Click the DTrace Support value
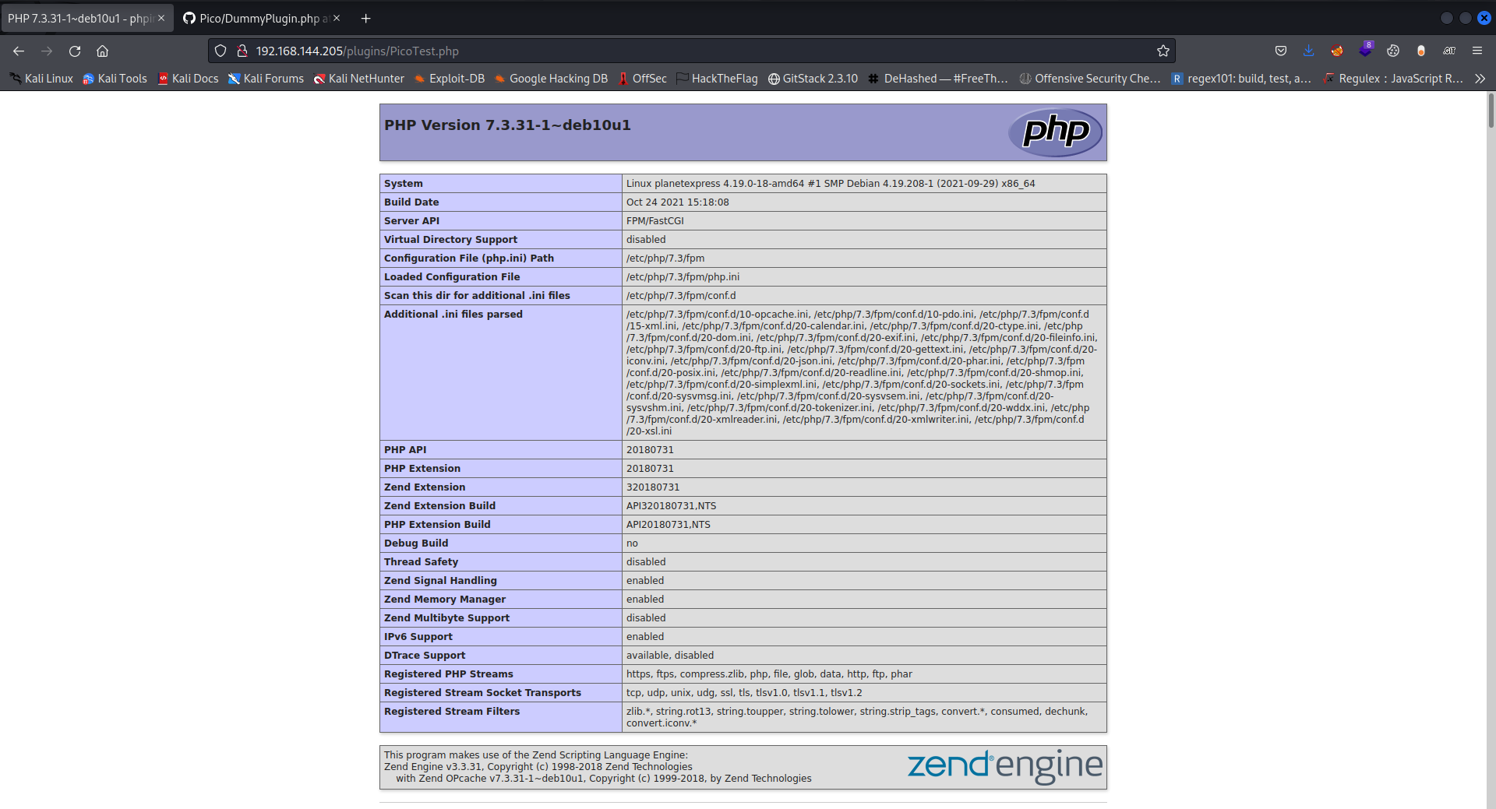 click(670, 656)
